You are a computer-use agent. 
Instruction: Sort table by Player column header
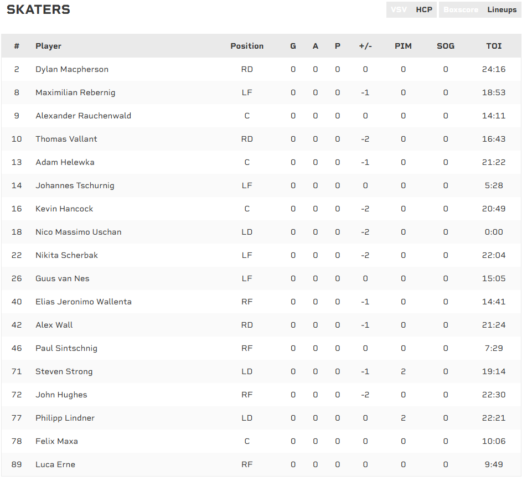48,46
